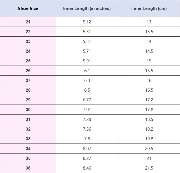The width and height of the screenshot is (180, 173).
Task: Click shoe size 30 in first column
Action: tap(28, 110)
